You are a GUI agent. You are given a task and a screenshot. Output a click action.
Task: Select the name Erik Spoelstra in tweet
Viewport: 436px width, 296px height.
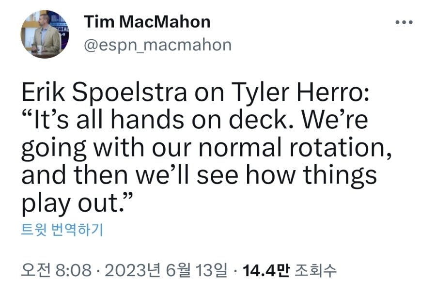pyautogui.click(x=104, y=93)
